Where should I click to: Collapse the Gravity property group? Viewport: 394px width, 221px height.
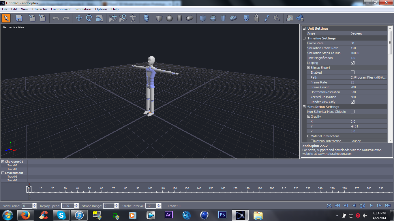(309, 117)
